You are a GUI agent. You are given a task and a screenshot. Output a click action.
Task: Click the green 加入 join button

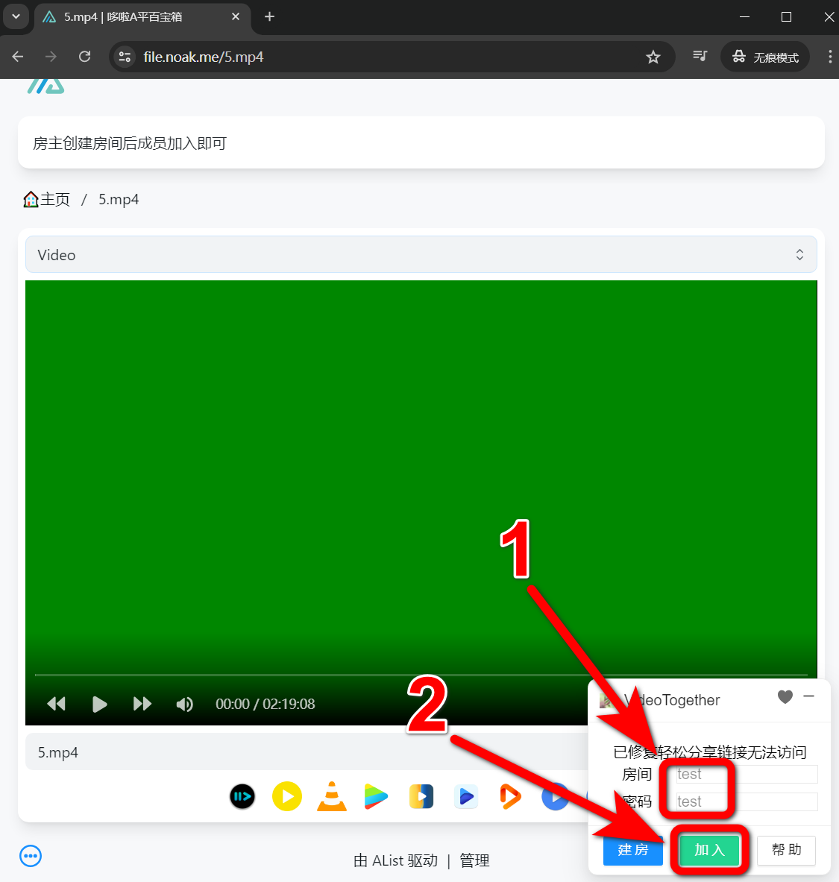(x=709, y=850)
